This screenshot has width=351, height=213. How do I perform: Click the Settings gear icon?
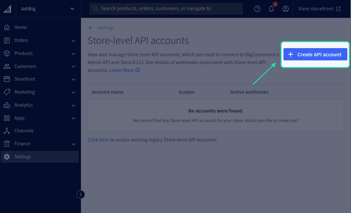7,157
